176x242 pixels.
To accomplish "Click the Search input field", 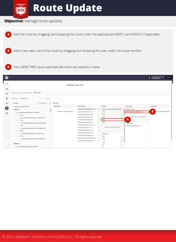I will click(54, 98).
